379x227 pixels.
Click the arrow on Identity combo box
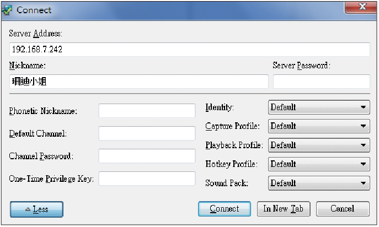[363, 107]
